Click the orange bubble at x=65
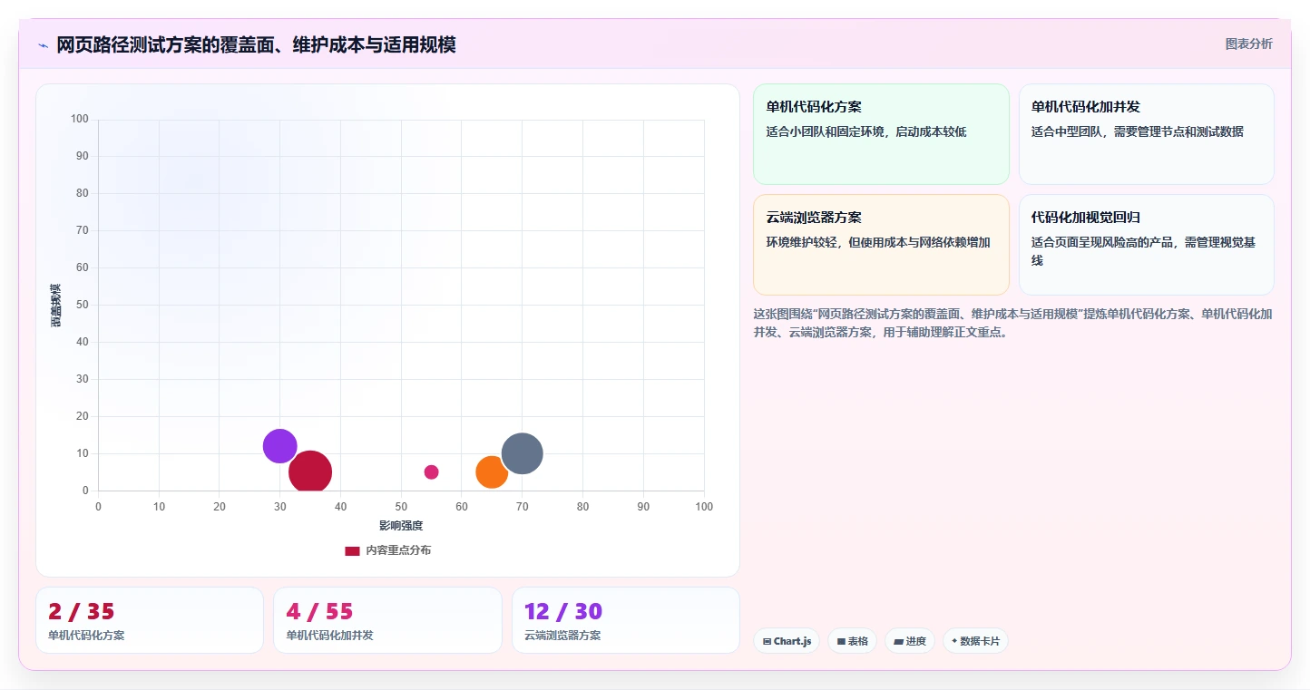This screenshot has height=690, width=1310. [x=492, y=471]
